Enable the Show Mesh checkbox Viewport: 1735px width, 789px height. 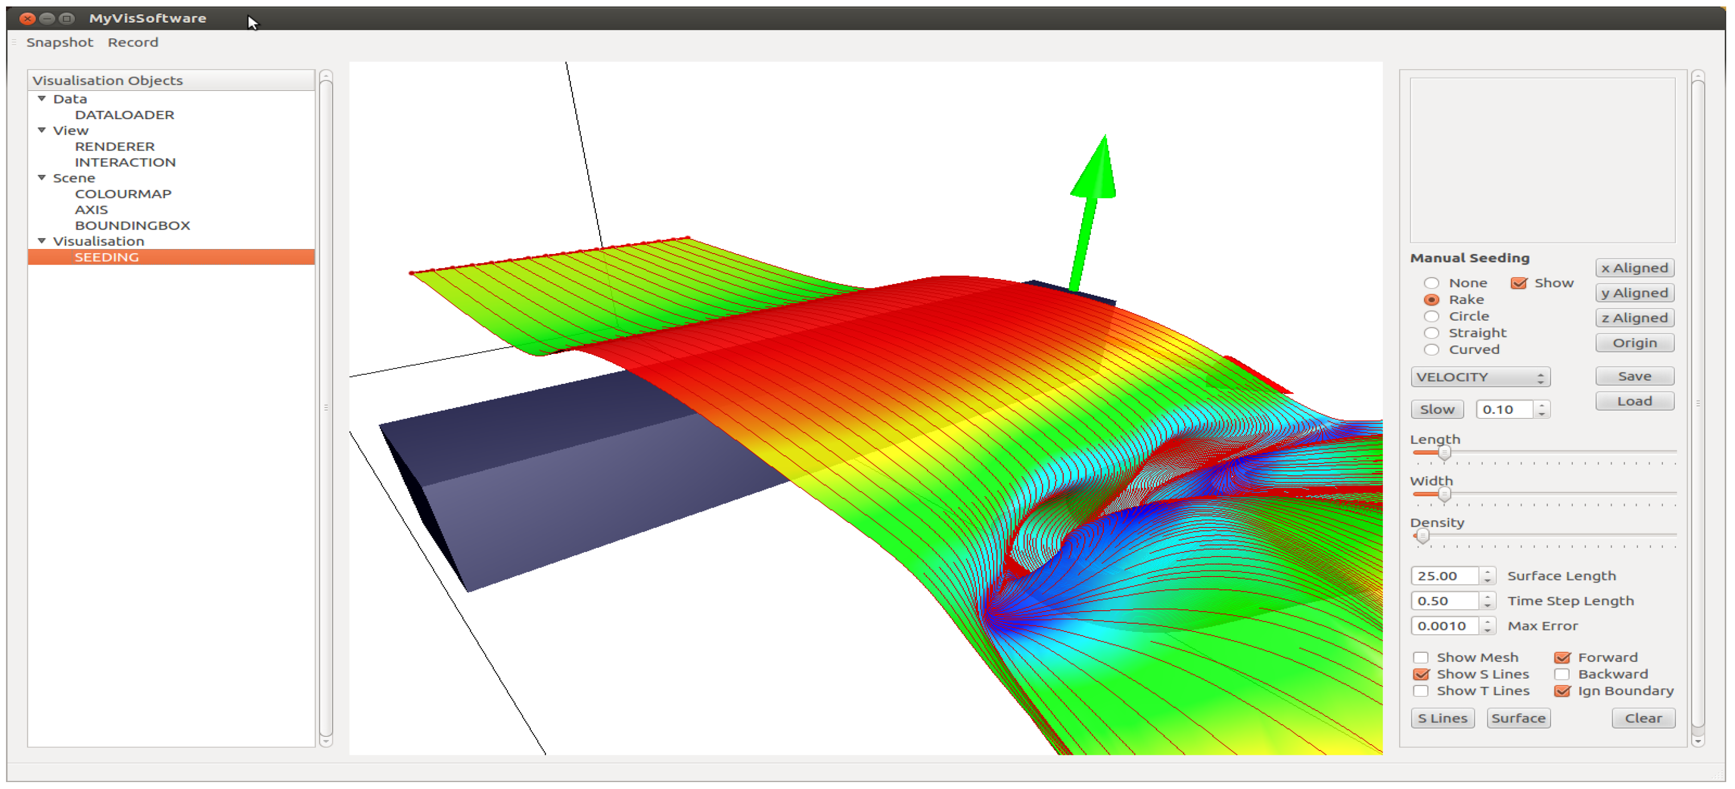point(1420,658)
